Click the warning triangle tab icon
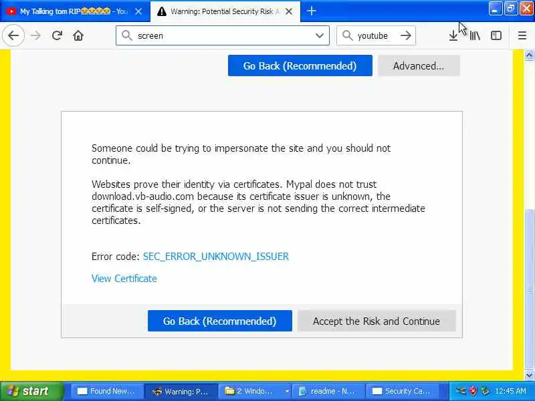Viewport: 535px width, 401px height. pyautogui.click(x=161, y=11)
